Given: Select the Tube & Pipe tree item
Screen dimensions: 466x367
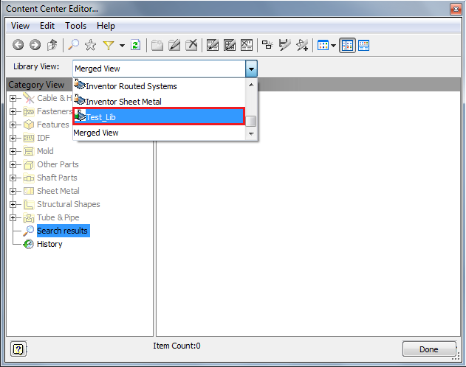Looking at the screenshot, I should pos(58,217).
